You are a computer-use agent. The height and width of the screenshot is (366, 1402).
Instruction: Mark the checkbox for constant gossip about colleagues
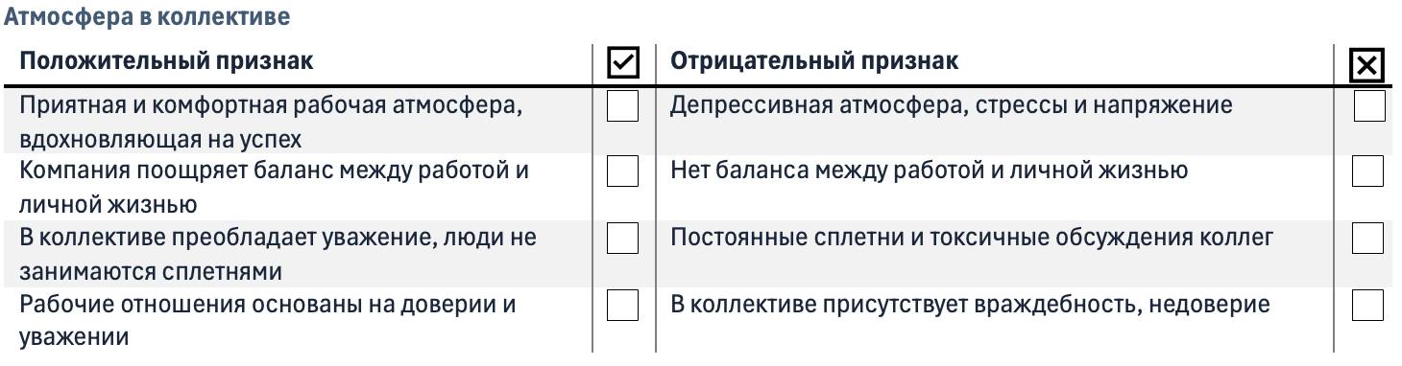(x=1368, y=238)
